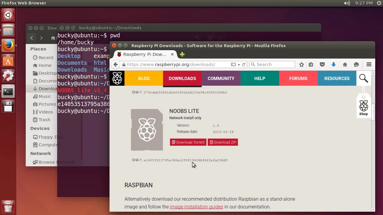Viewport: 383px width, 215px height.
Task: Open System Settings from launcher
Action: coord(8,76)
